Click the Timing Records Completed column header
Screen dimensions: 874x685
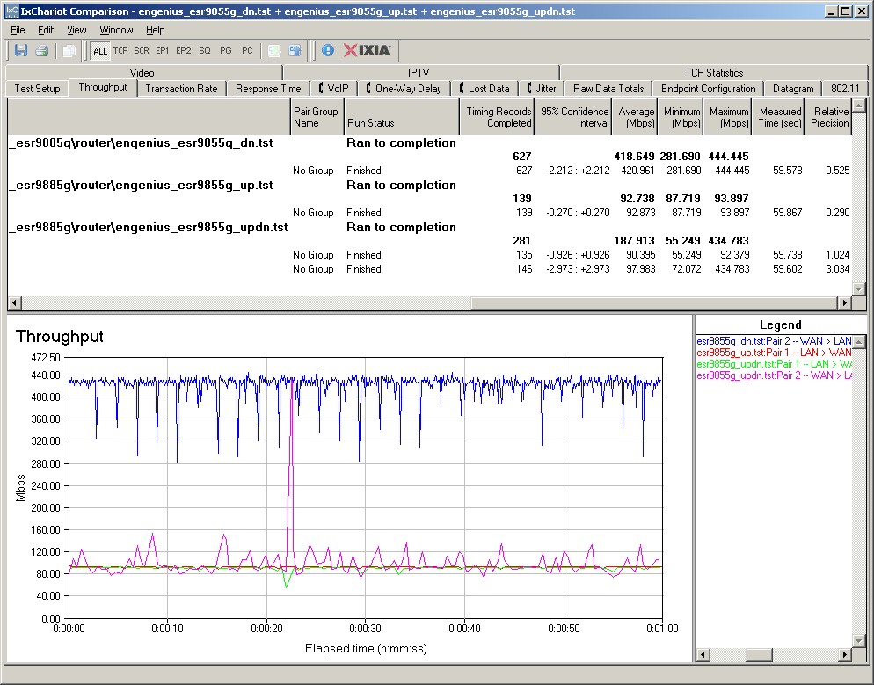[497, 117]
